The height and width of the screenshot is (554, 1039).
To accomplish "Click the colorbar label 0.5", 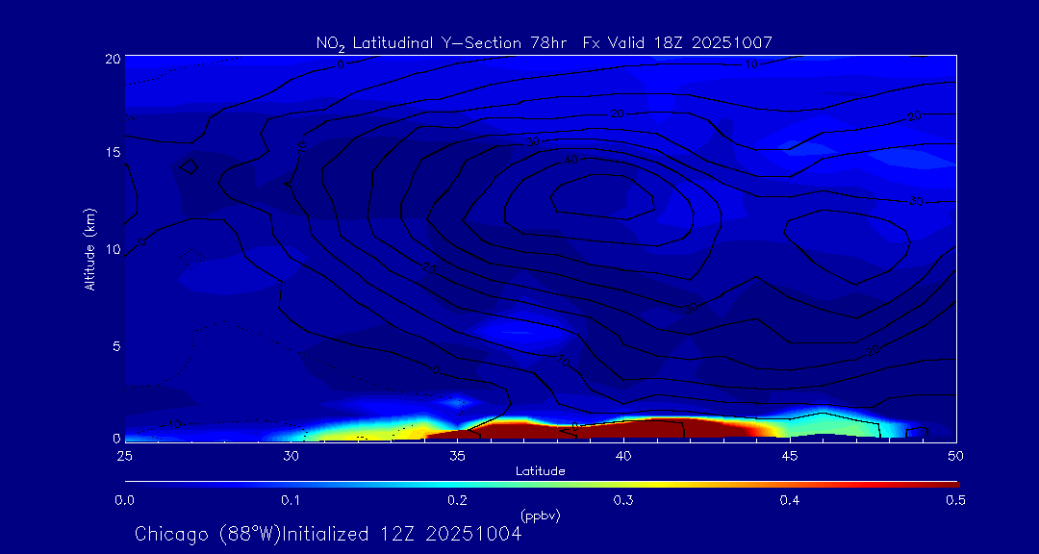I will click(955, 501).
